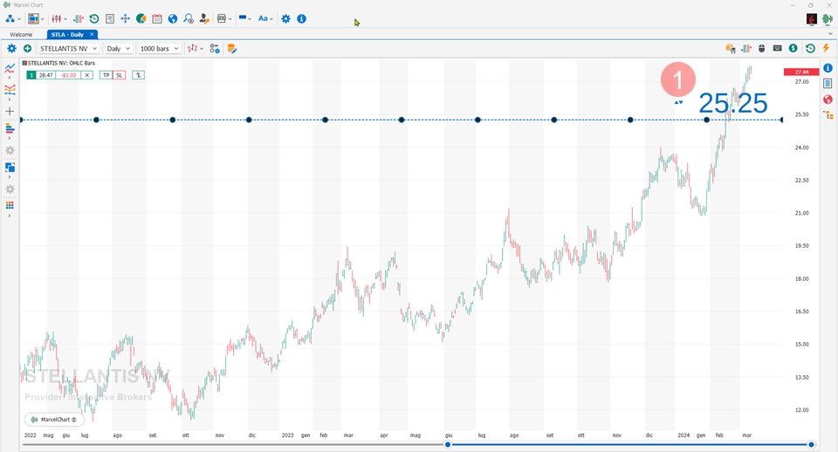Toggle the mouse trading icon in chart toolbar
This screenshot has height=452, width=838.
tap(761, 49)
